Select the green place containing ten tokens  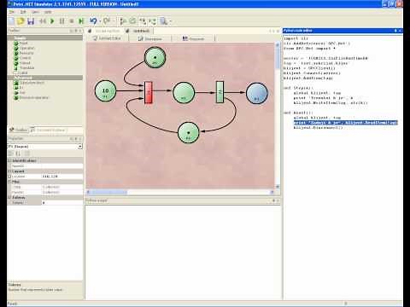(105, 91)
